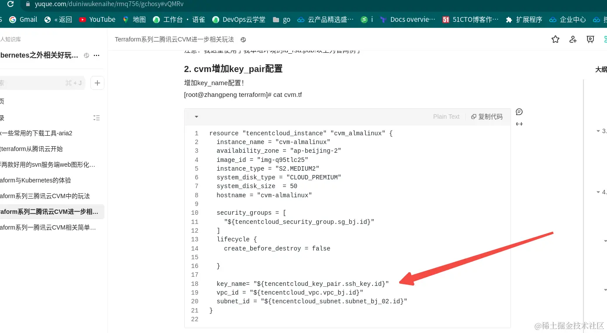The height and width of the screenshot is (333, 607).
Task: Click the knowledge base title 之外相关好玩
Action: pyautogui.click(x=40, y=55)
